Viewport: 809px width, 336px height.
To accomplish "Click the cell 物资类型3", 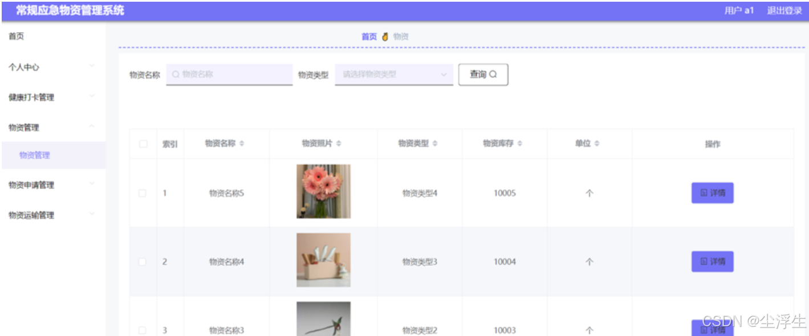I will pyautogui.click(x=420, y=262).
